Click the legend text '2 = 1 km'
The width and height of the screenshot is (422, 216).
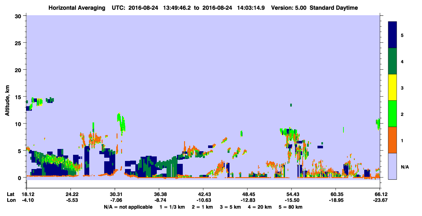203,207
